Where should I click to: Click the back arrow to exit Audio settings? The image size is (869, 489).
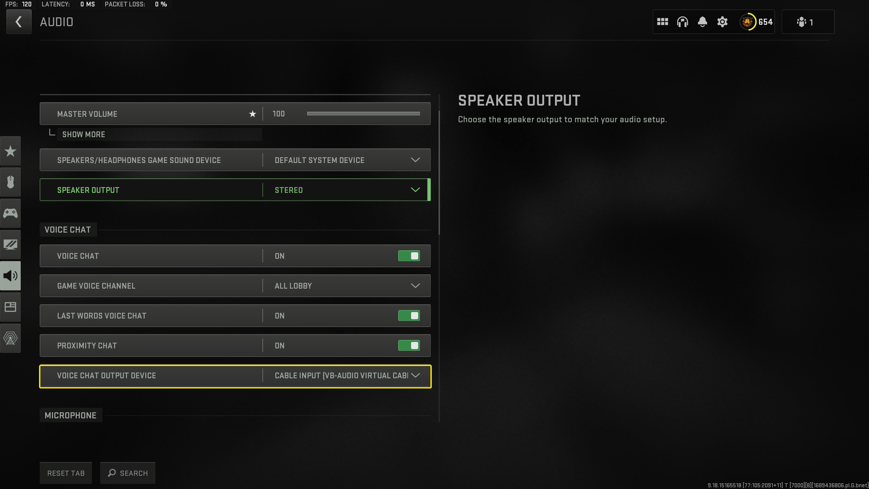click(19, 22)
